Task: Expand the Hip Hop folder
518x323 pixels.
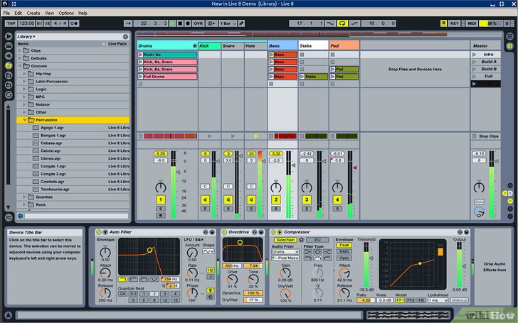Action: pos(25,74)
